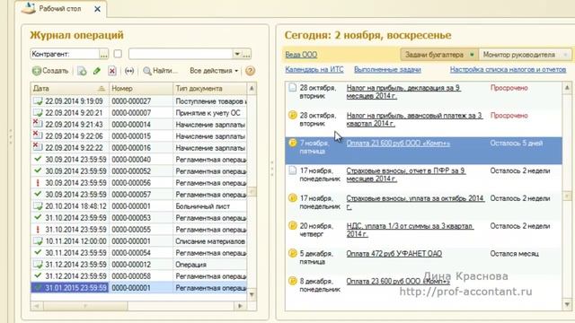Click the red exclamation icon of row 0000-000056

click(38, 183)
